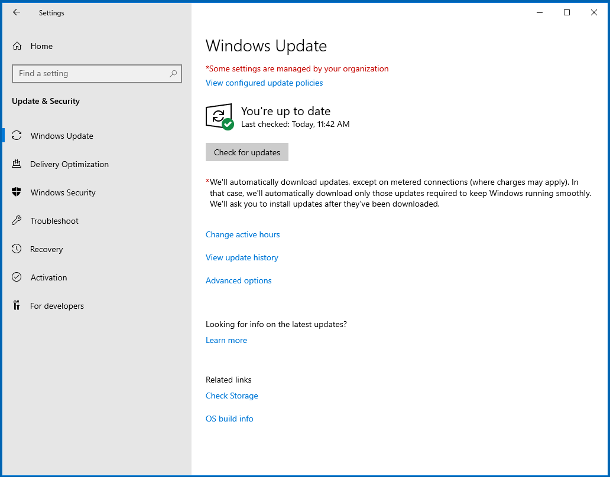Open View configured update policies link
This screenshot has width=610, height=477.
[x=264, y=83]
